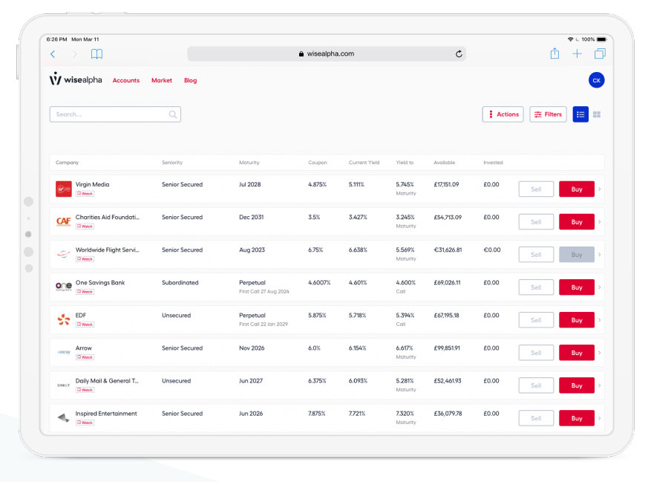Open the Blog link
This screenshot has height=482, width=648.
tap(191, 81)
